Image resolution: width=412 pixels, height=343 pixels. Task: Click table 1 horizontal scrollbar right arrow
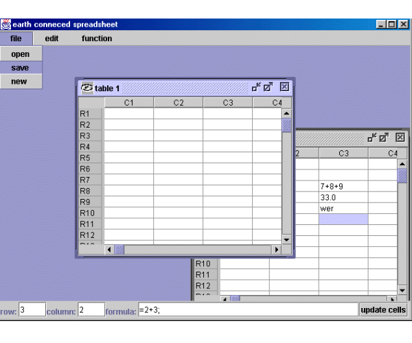tap(277, 250)
